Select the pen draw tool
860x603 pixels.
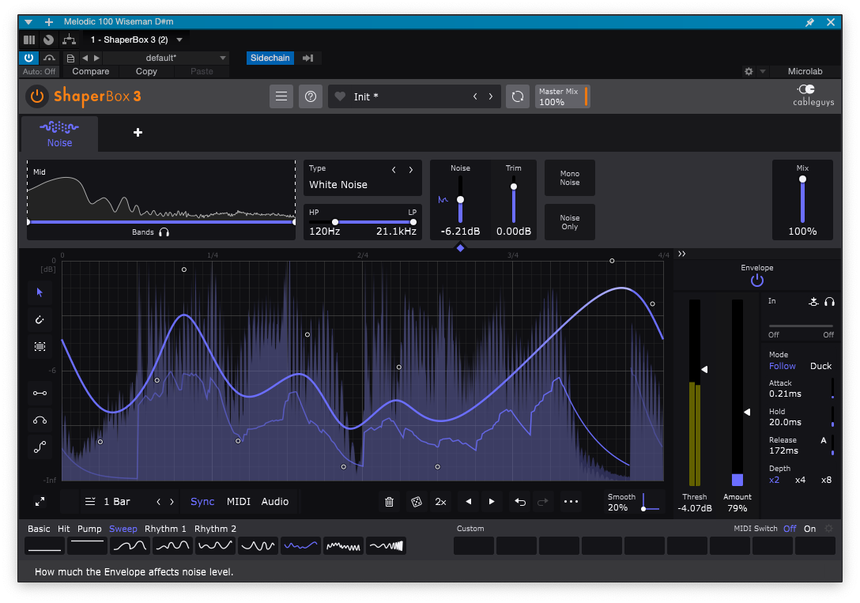click(x=40, y=319)
